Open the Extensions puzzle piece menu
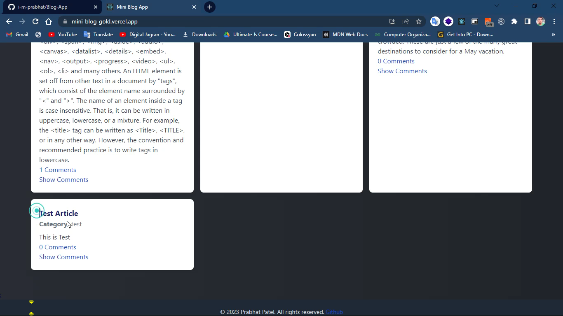 [x=514, y=21]
